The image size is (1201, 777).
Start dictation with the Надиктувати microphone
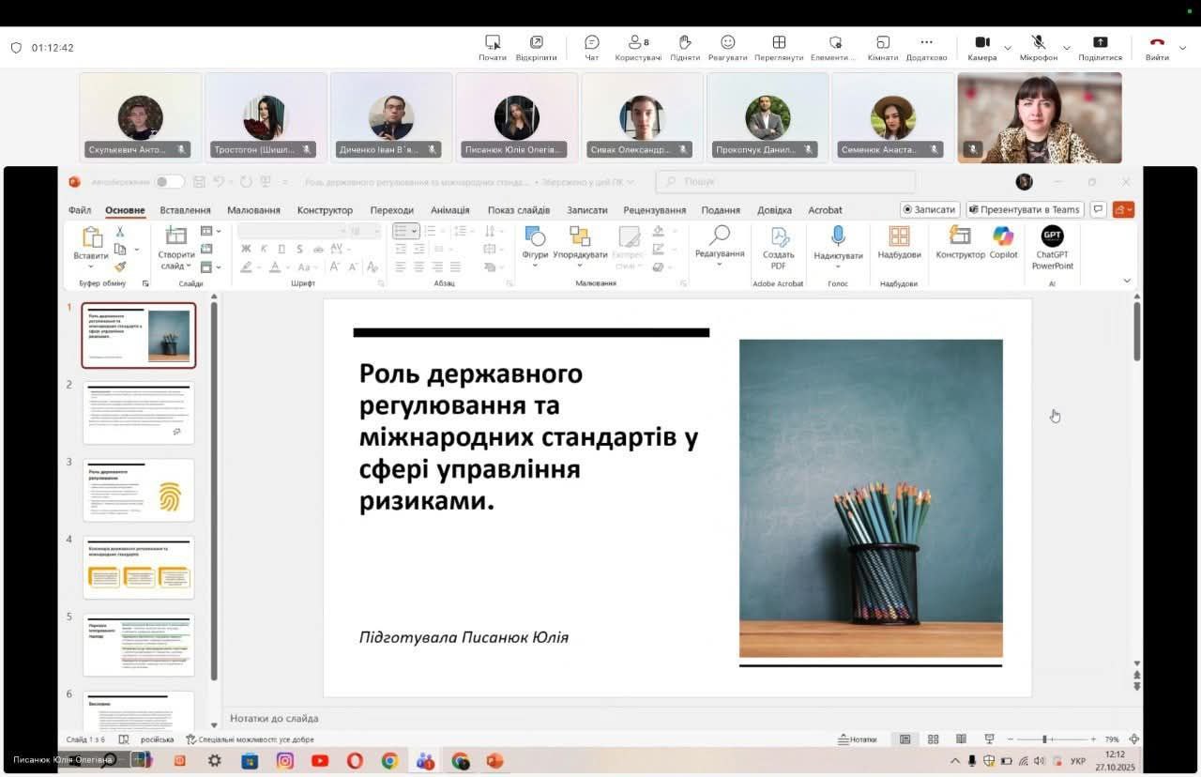838,236
